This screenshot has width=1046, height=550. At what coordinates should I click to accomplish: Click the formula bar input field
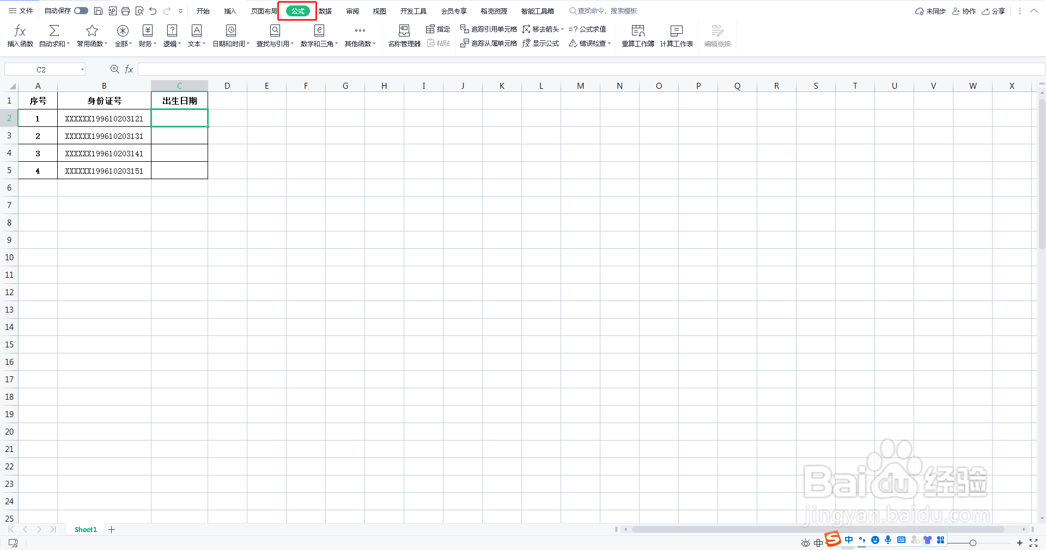pos(591,69)
